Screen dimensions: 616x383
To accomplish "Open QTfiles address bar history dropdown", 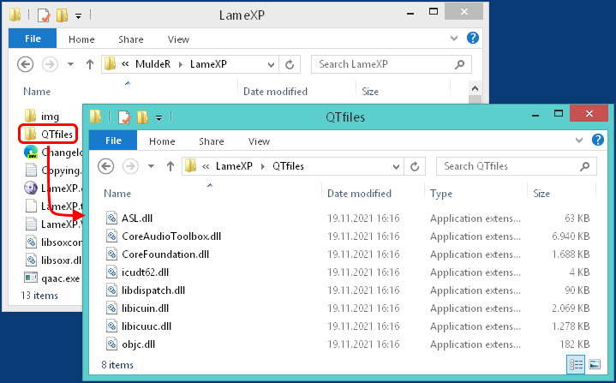I will point(396,166).
